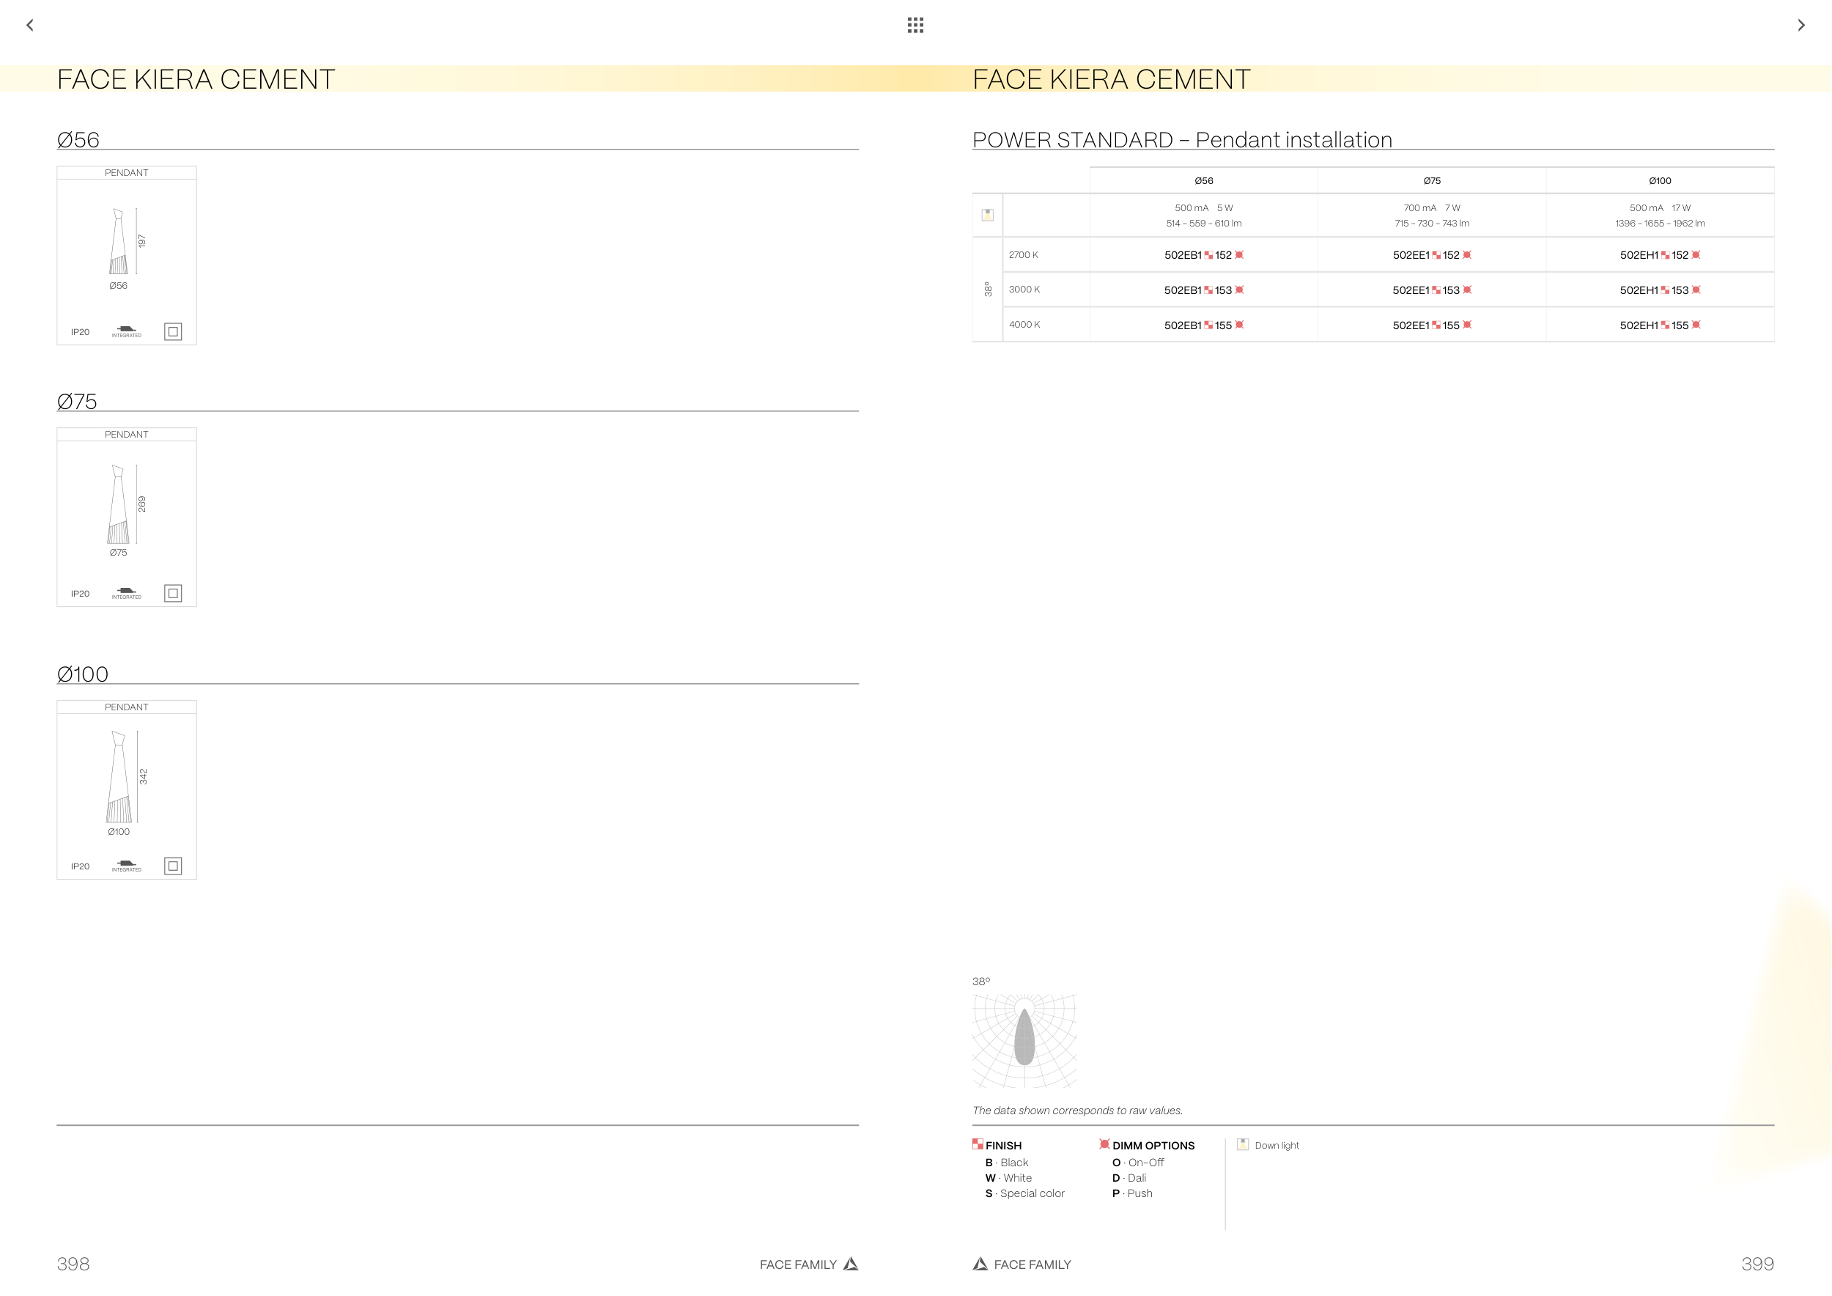Viewport: 1832px width, 1296px height.
Task: Click the Face Family triangle logo on page 399
Action: coord(980,1263)
